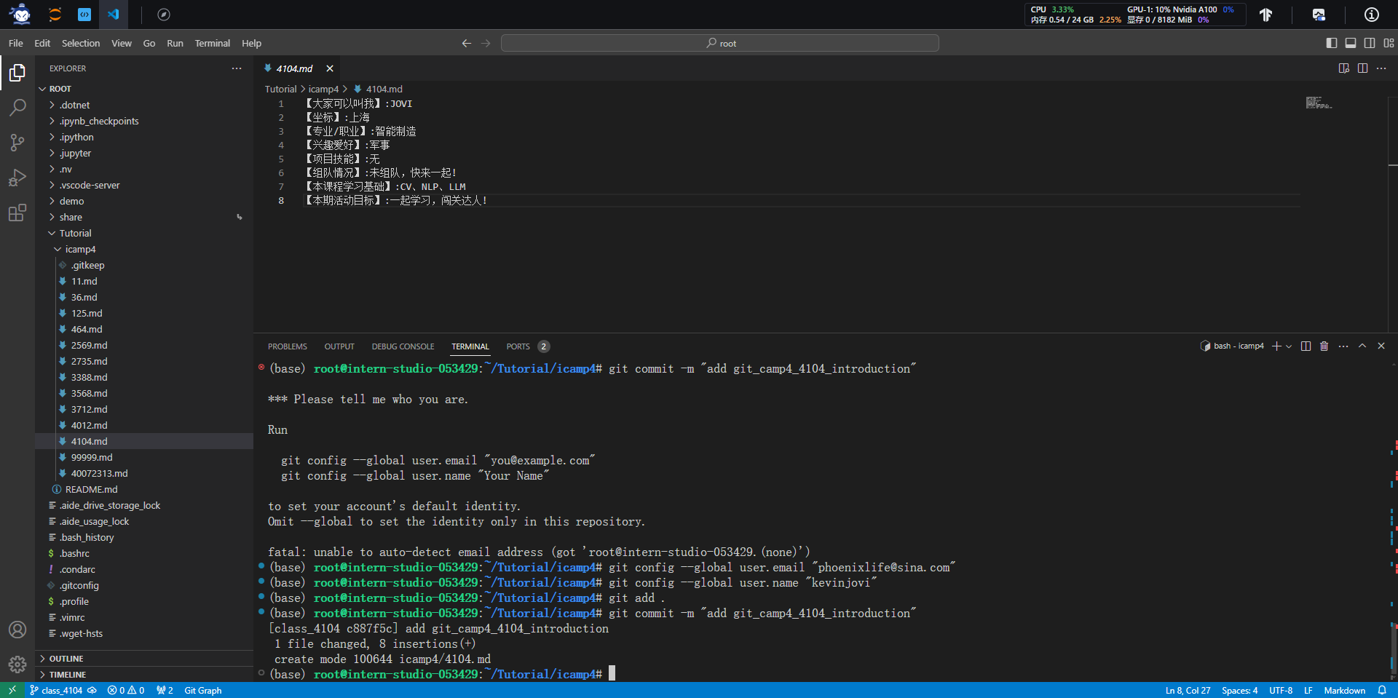Open the README.md file

144,490
